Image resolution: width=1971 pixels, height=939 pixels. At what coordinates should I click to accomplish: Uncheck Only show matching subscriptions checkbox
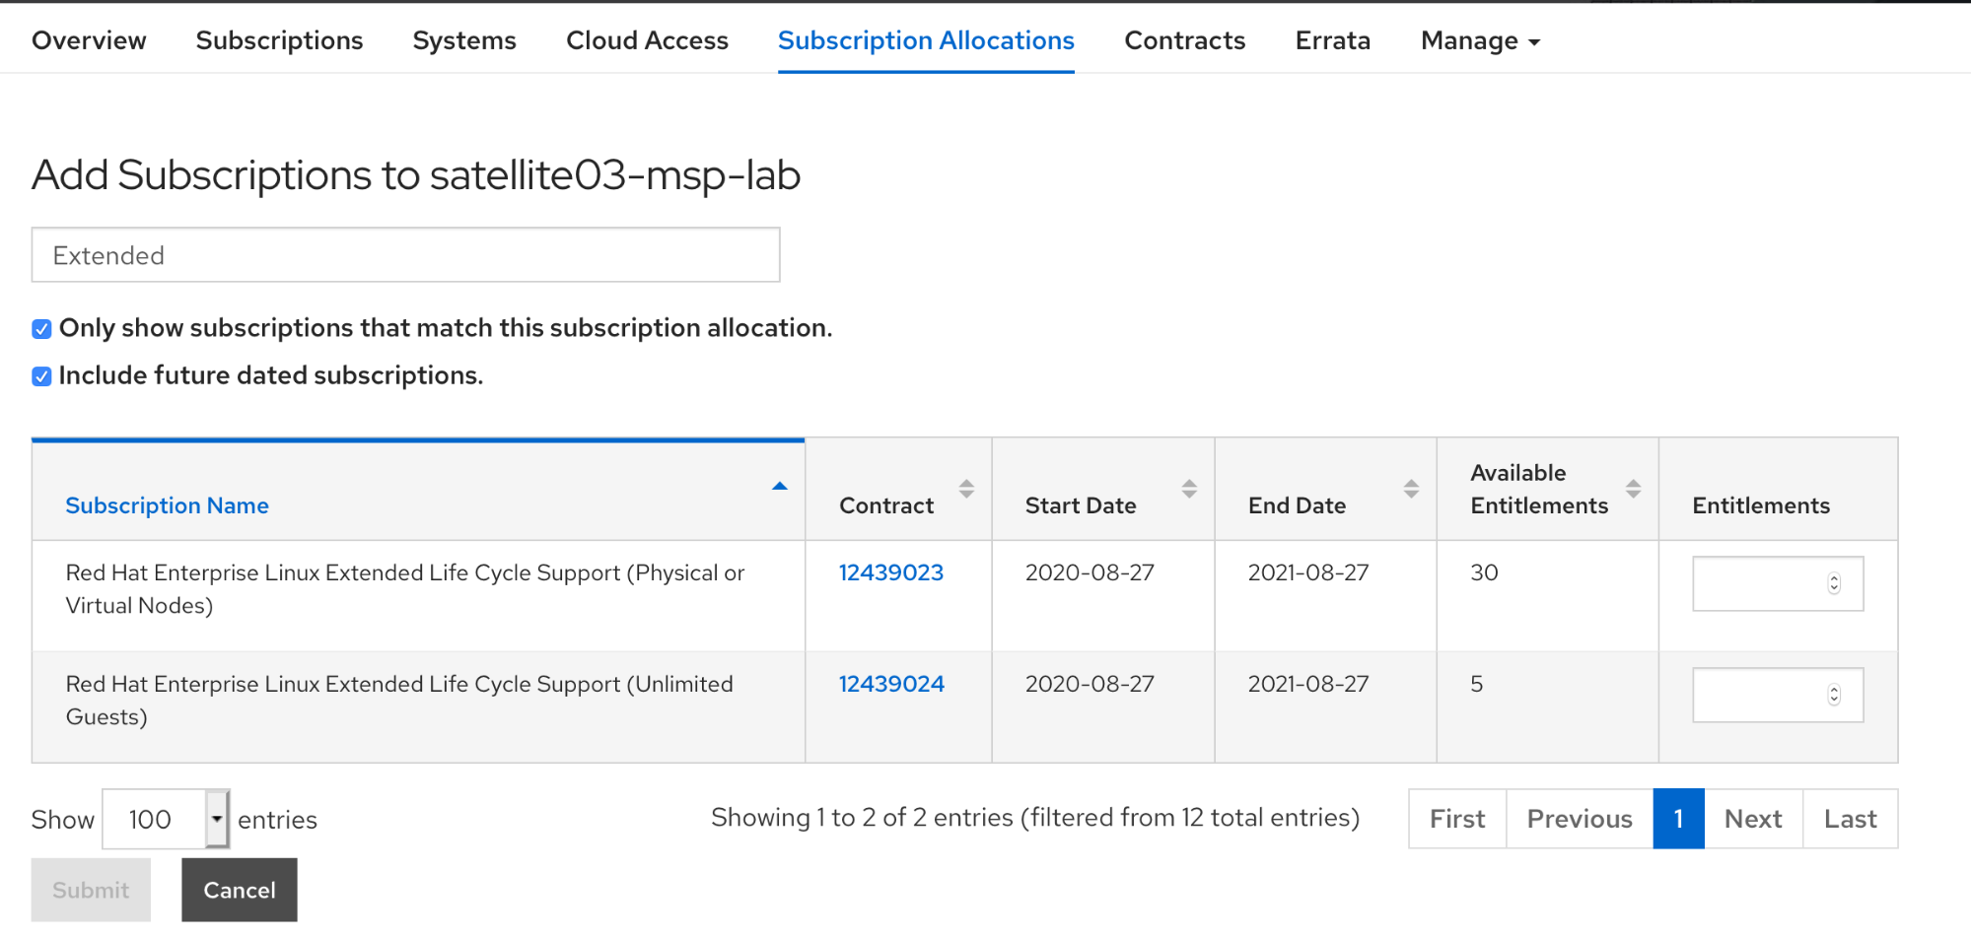(x=41, y=329)
